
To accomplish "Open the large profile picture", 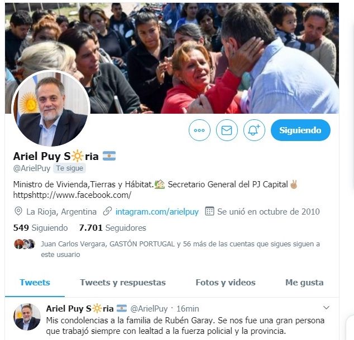I will coord(51,109).
